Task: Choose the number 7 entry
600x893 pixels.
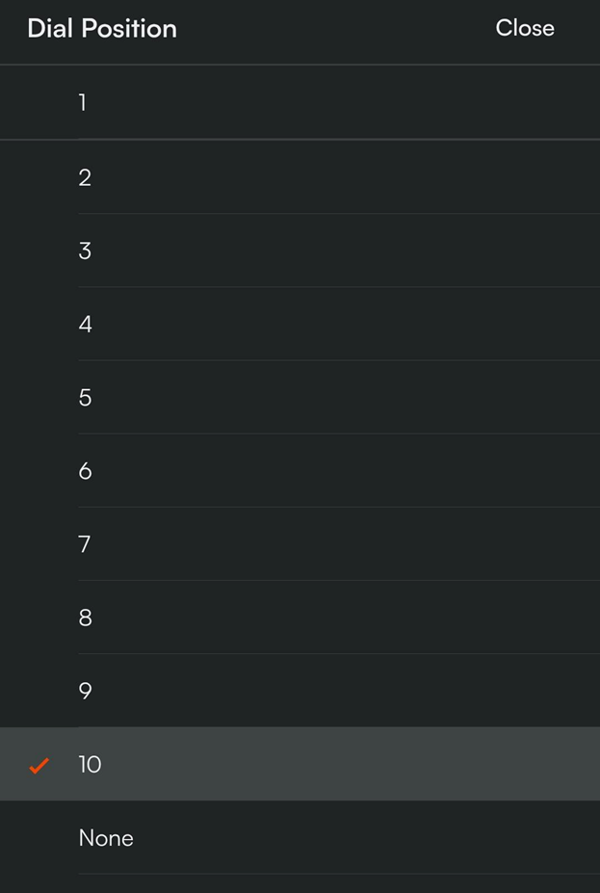Action: [x=300, y=544]
